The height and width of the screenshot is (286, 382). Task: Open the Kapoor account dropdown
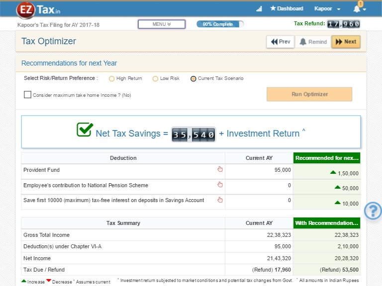327,9
